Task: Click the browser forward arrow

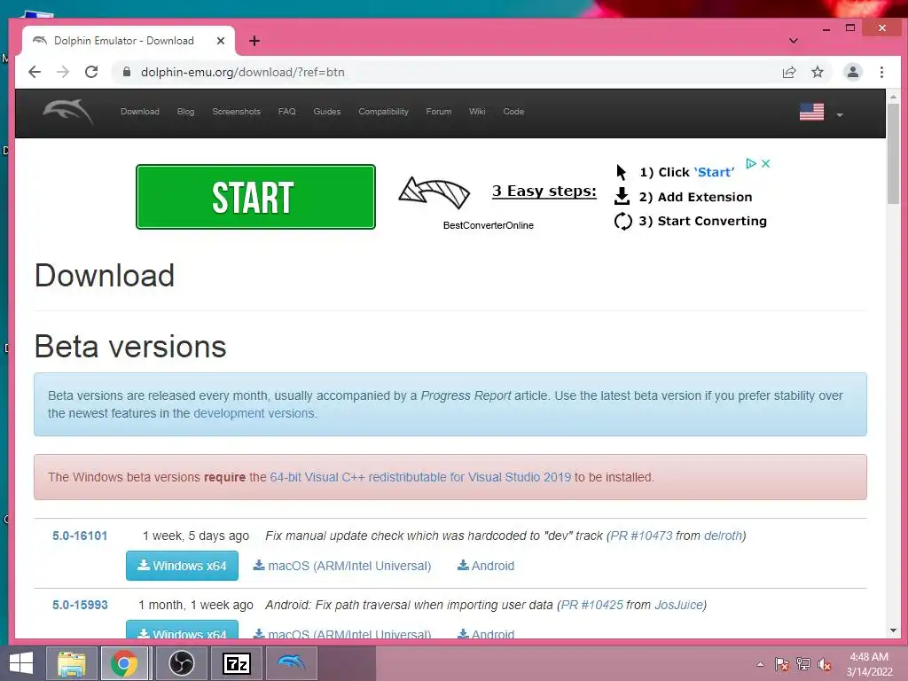Action: tap(63, 72)
